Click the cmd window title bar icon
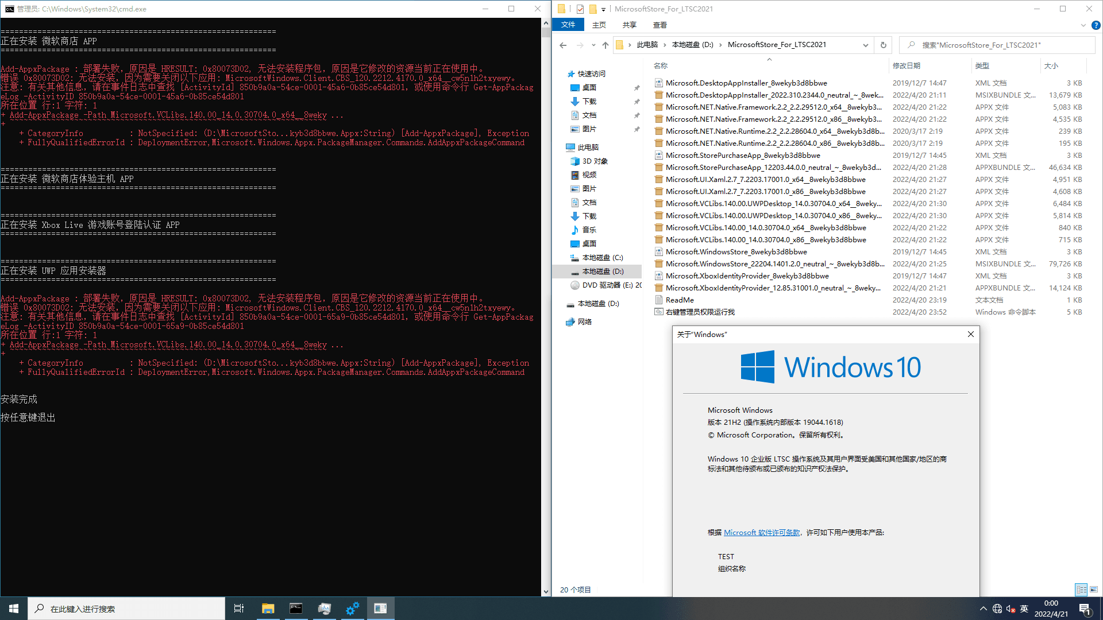This screenshot has width=1103, height=620. (x=10, y=9)
